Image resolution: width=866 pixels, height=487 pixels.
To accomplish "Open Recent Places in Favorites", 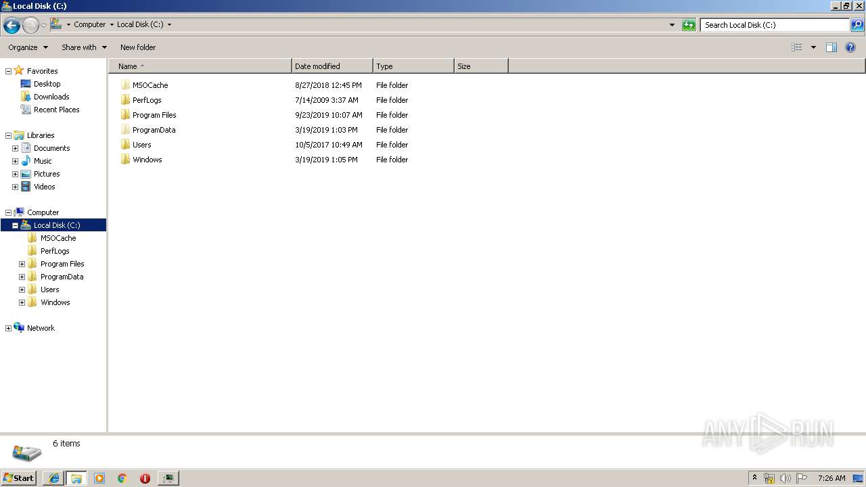I will point(56,110).
